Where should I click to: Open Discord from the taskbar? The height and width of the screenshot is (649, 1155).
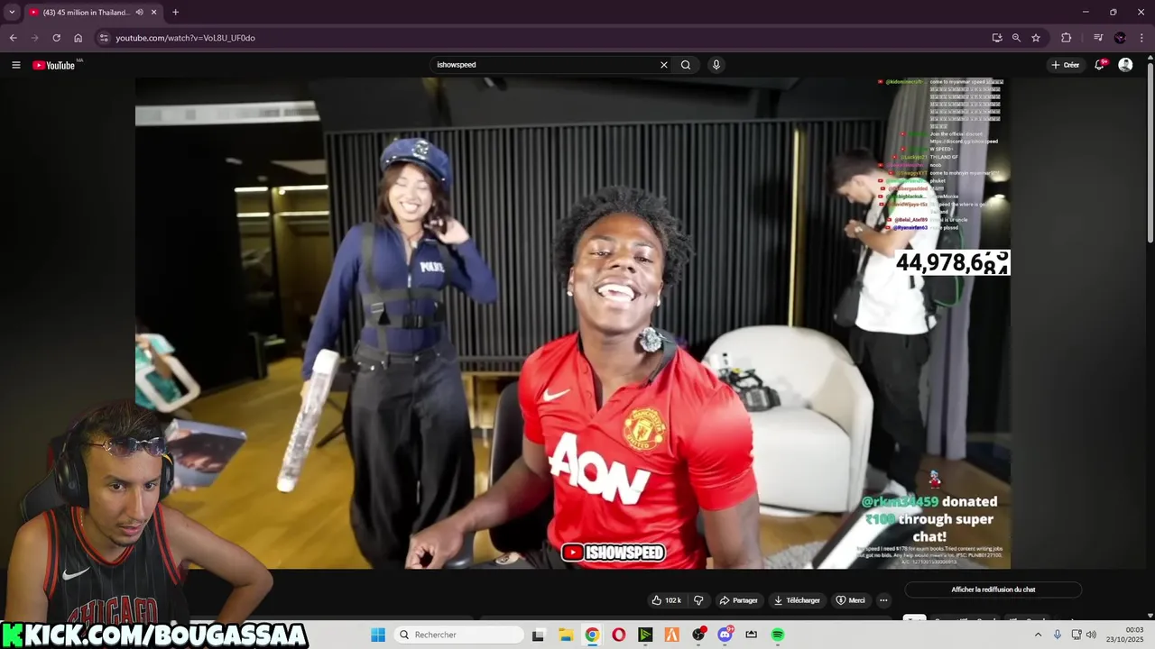[725, 635]
